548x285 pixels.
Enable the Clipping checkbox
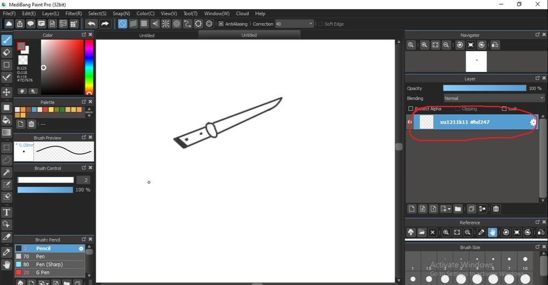point(458,109)
